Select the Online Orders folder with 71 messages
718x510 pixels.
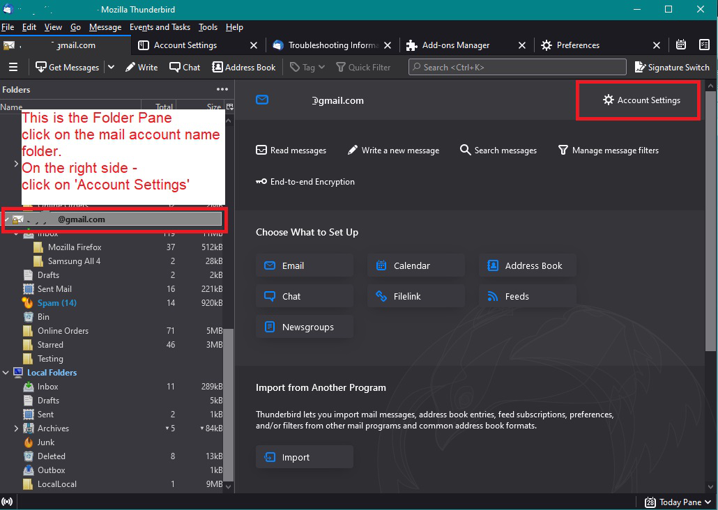point(63,330)
